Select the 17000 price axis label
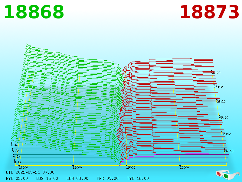The image size is (242, 182). coord(24,167)
